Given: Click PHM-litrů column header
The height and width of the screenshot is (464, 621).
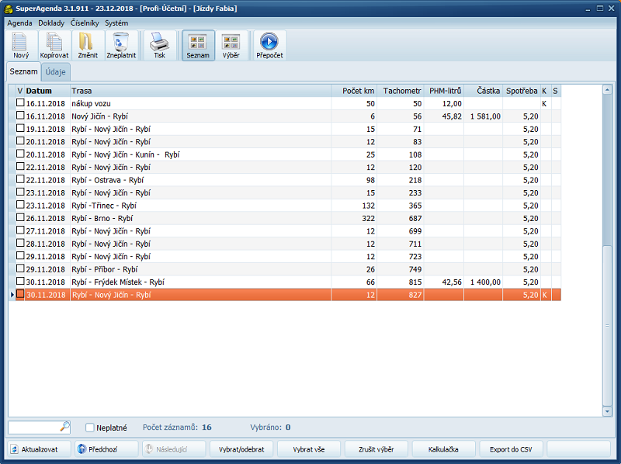Looking at the screenshot, I should (444, 91).
